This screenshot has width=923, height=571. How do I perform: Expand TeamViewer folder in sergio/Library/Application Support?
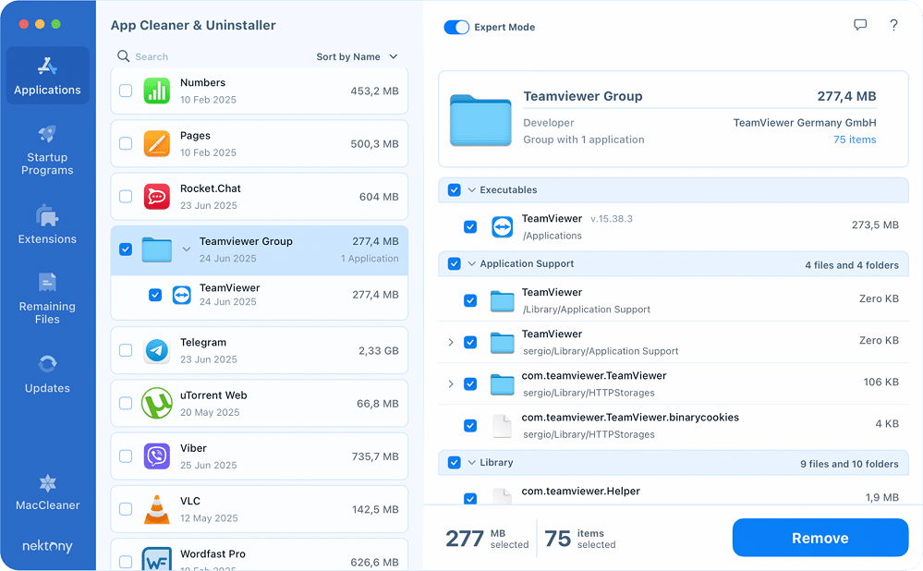451,343
